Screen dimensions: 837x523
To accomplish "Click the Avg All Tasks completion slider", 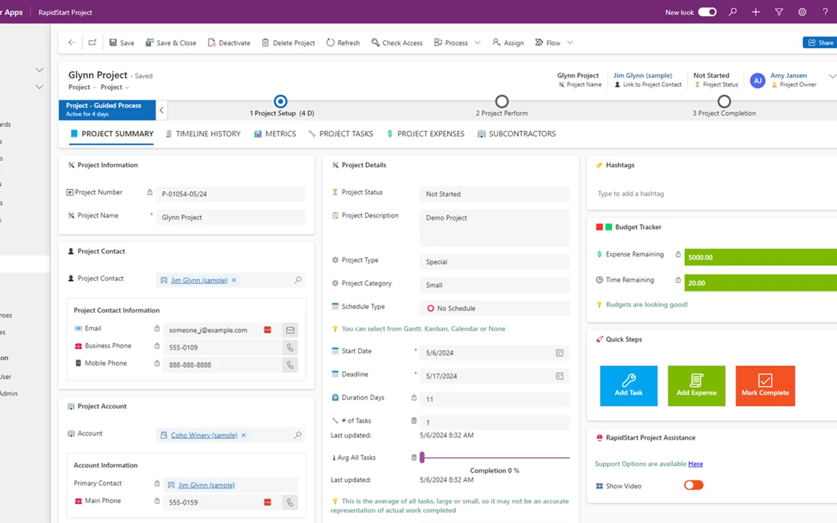I will [495, 458].
